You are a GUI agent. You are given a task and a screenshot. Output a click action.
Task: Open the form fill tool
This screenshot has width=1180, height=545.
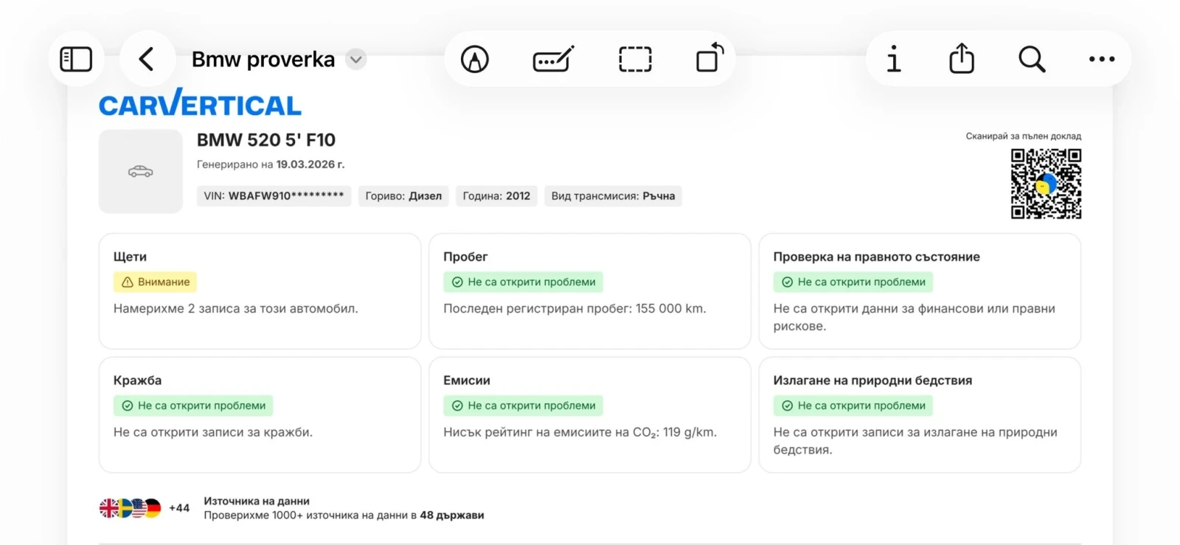pyautogui.click(x=553, y=59)
